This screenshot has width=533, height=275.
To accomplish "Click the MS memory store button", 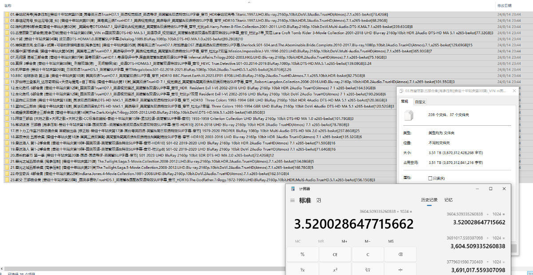I will (391, 241).
